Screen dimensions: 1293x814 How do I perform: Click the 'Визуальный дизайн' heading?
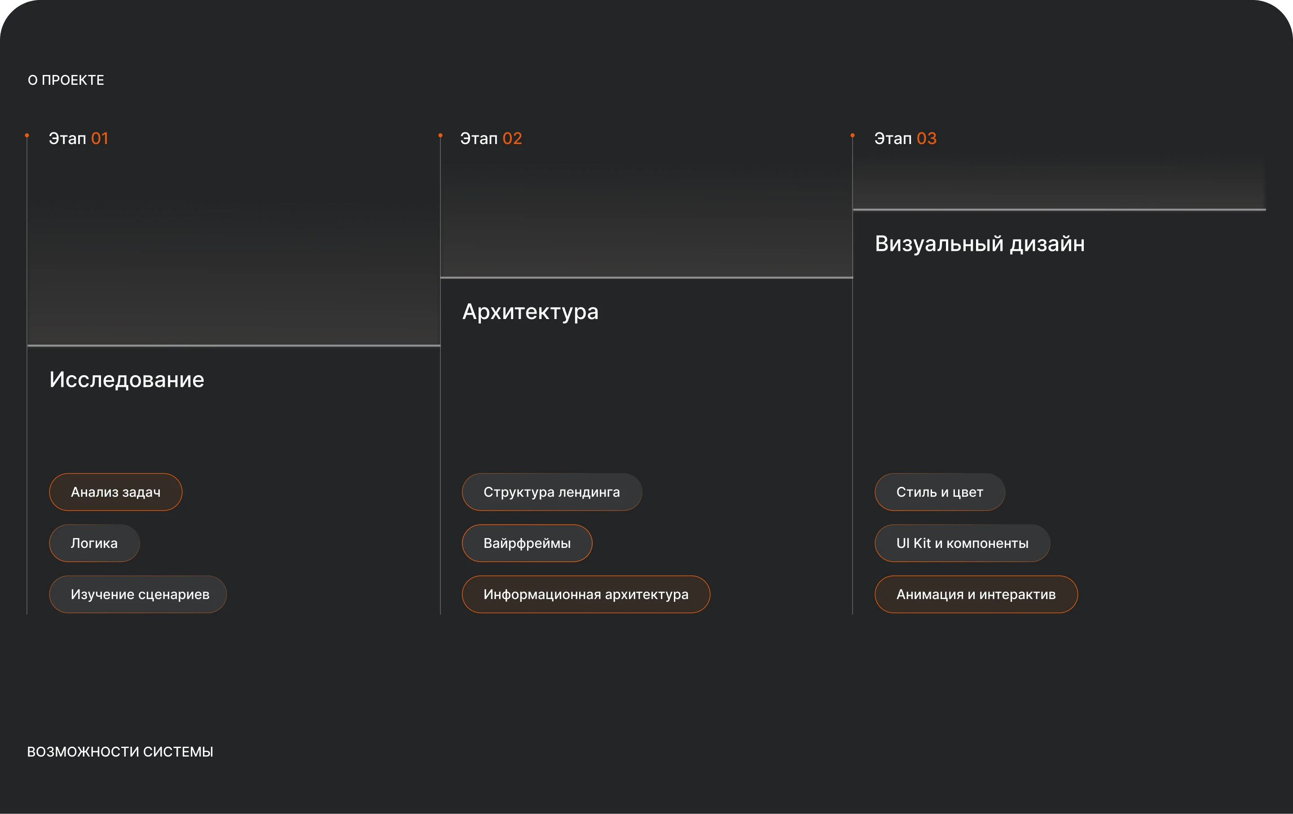tap(980, 244)
